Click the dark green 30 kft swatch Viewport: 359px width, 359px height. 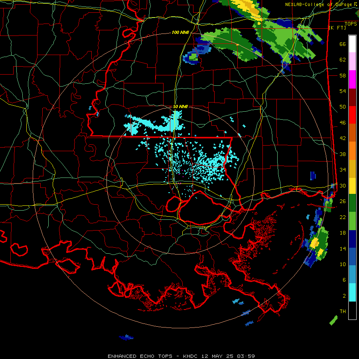[352, 203]
